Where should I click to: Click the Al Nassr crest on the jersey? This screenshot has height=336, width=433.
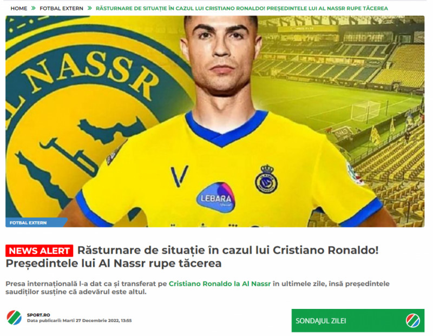coord(266,179)
